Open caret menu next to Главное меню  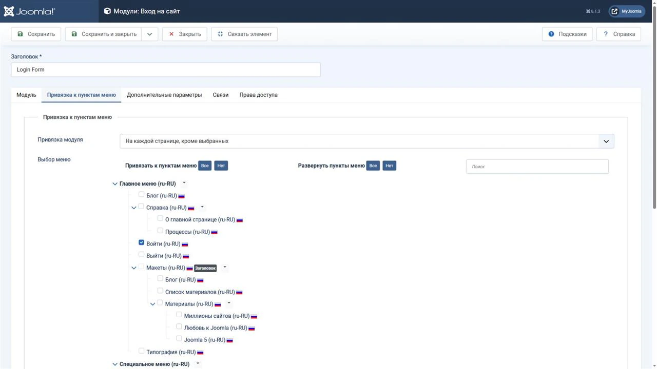click(184, 183)
